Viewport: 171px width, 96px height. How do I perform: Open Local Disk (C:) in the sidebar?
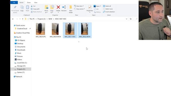coord(22,63)
